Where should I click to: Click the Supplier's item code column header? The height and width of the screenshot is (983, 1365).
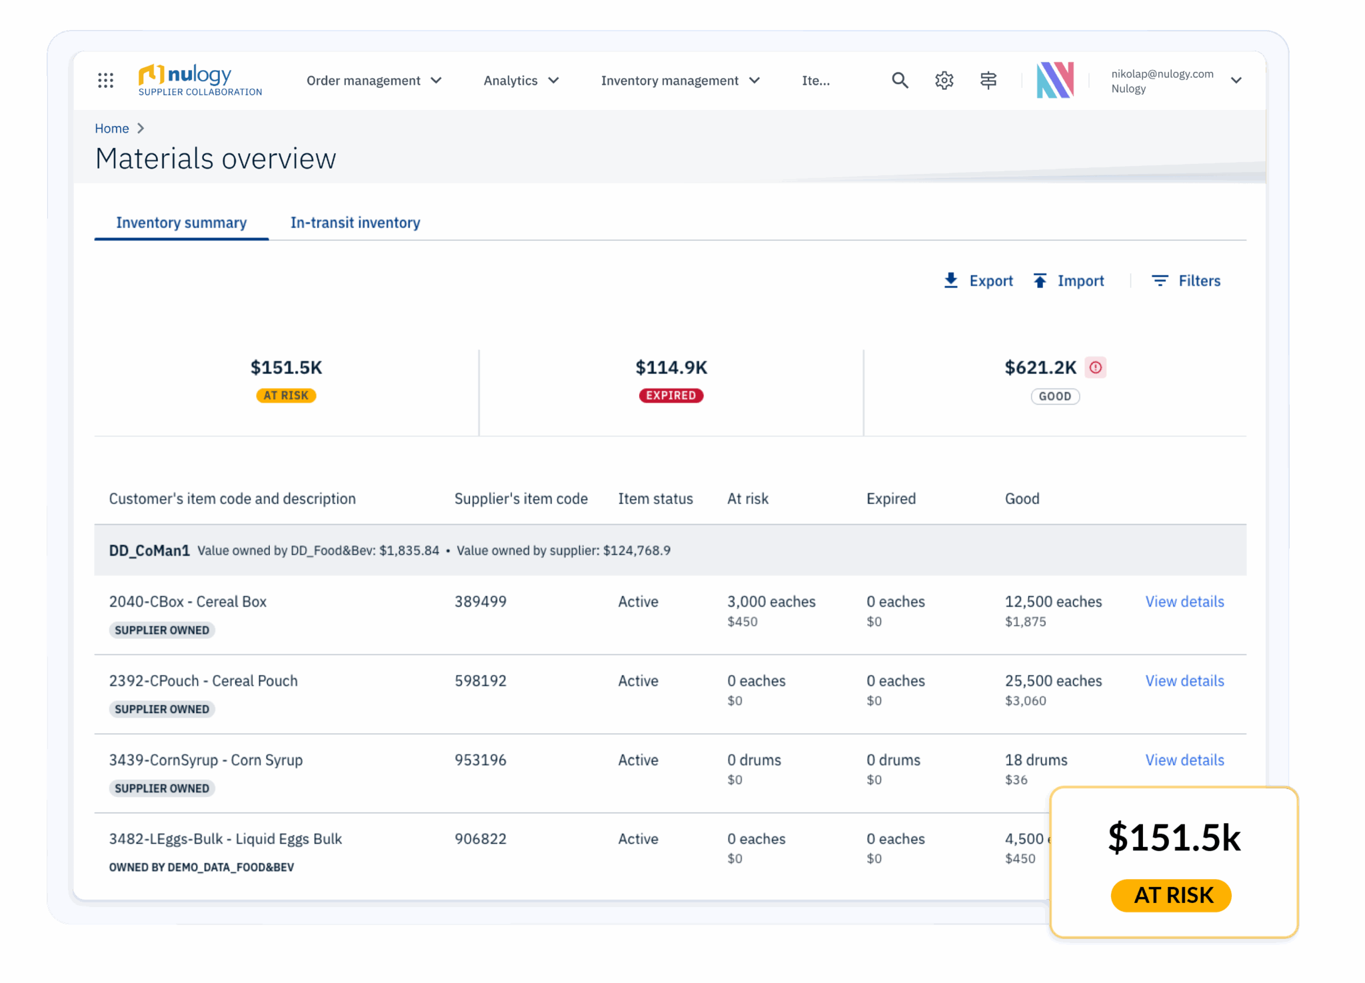click(521, 499)
